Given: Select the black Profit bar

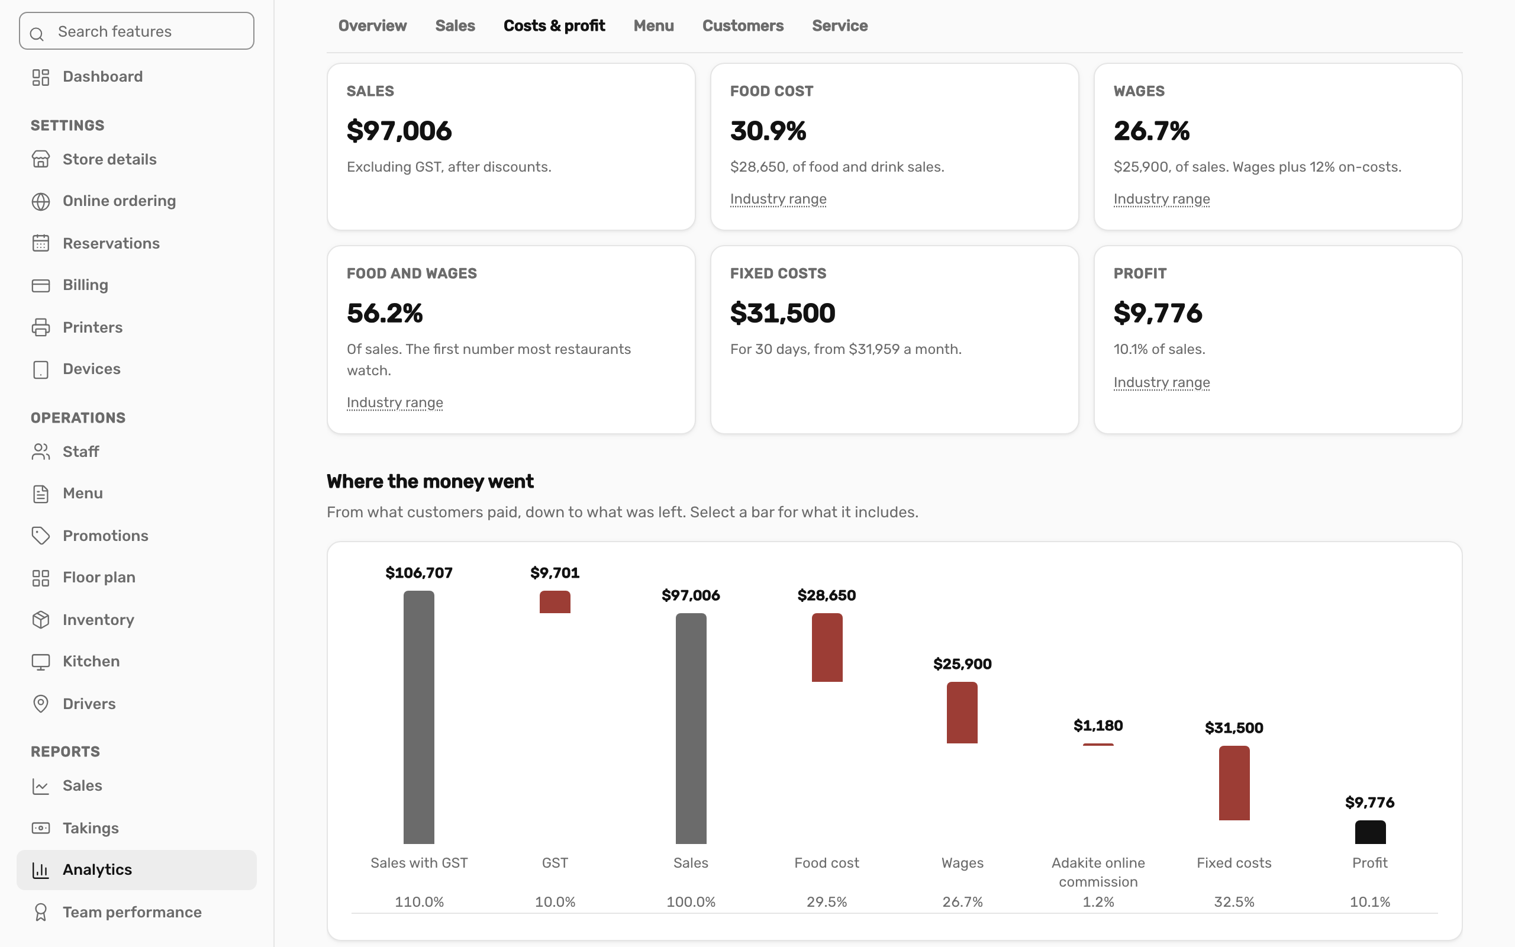Looking at the screenshot, I should click(1371, 832).
